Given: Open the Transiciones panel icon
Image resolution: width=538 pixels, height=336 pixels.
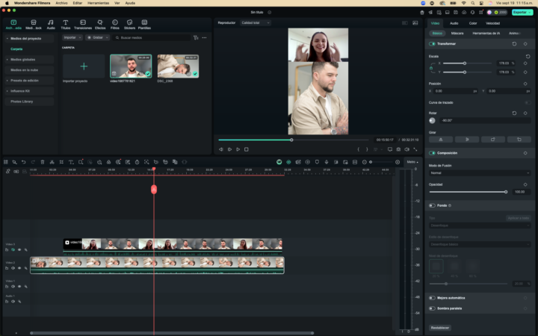Looking at the screenshot, I should (x=83, y=25).
